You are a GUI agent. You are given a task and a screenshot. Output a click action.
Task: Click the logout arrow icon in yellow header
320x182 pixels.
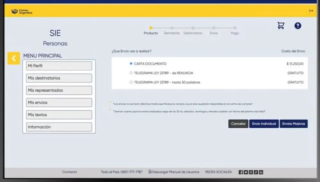point(311,11)
